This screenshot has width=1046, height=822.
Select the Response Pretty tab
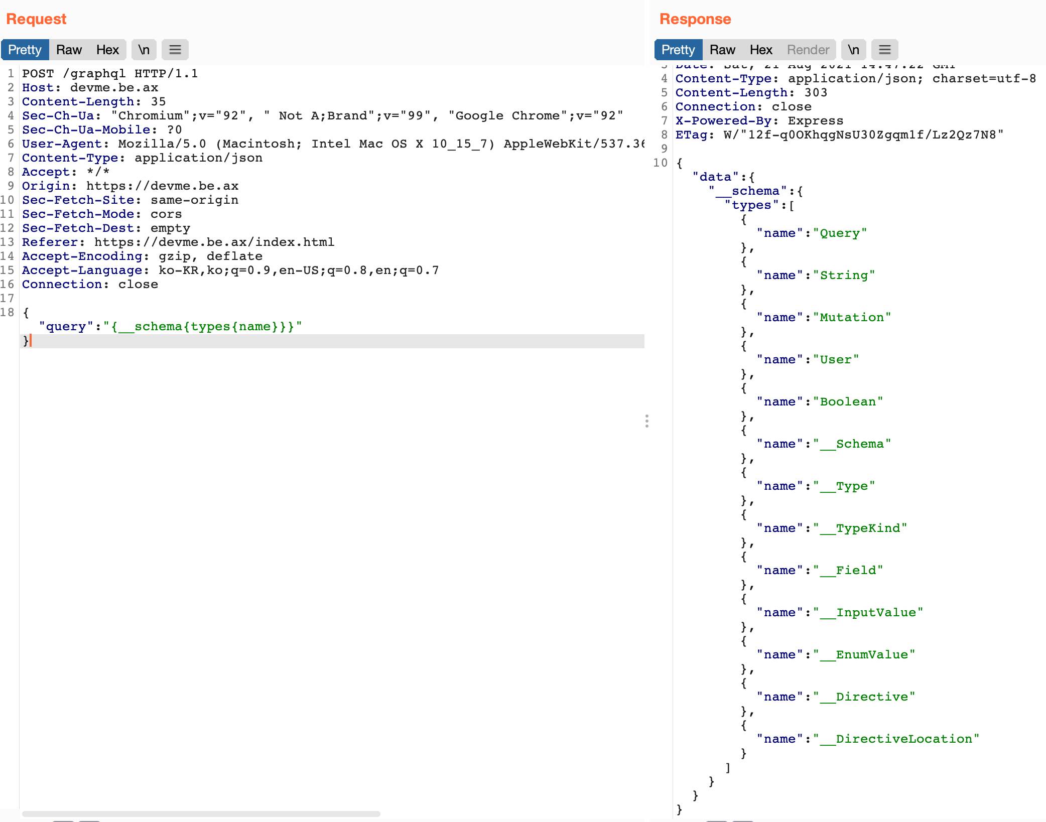(x=678, y=50)
